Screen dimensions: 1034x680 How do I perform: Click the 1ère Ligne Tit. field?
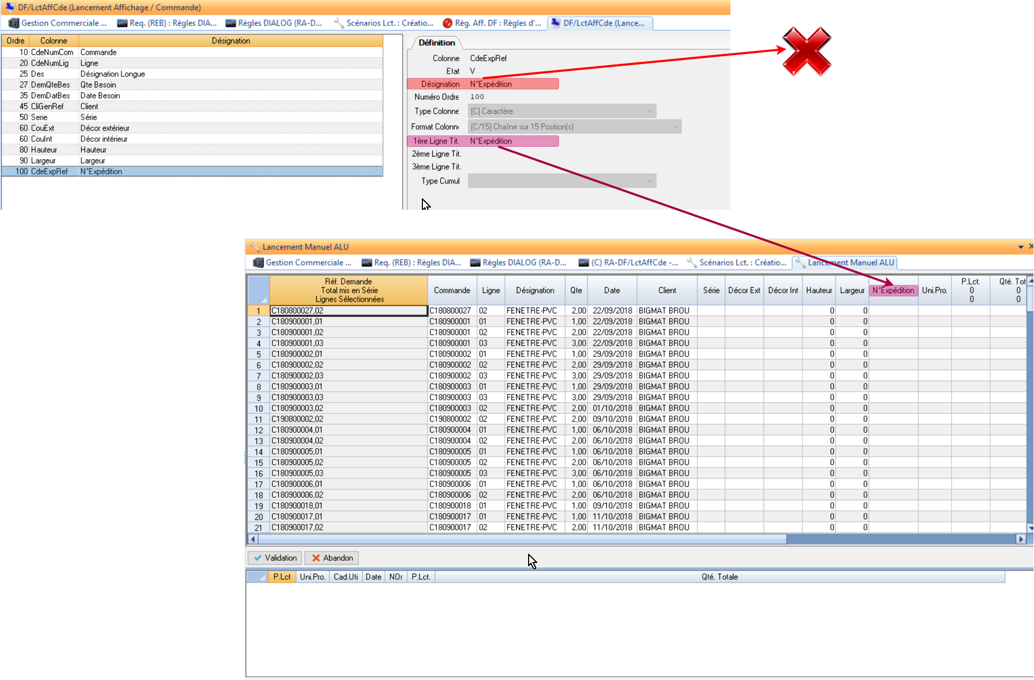pos(512,141)
